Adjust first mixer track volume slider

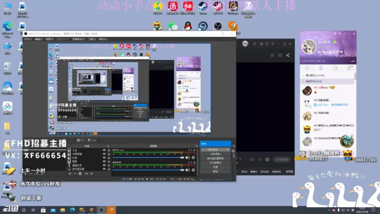tap(148, 158)
